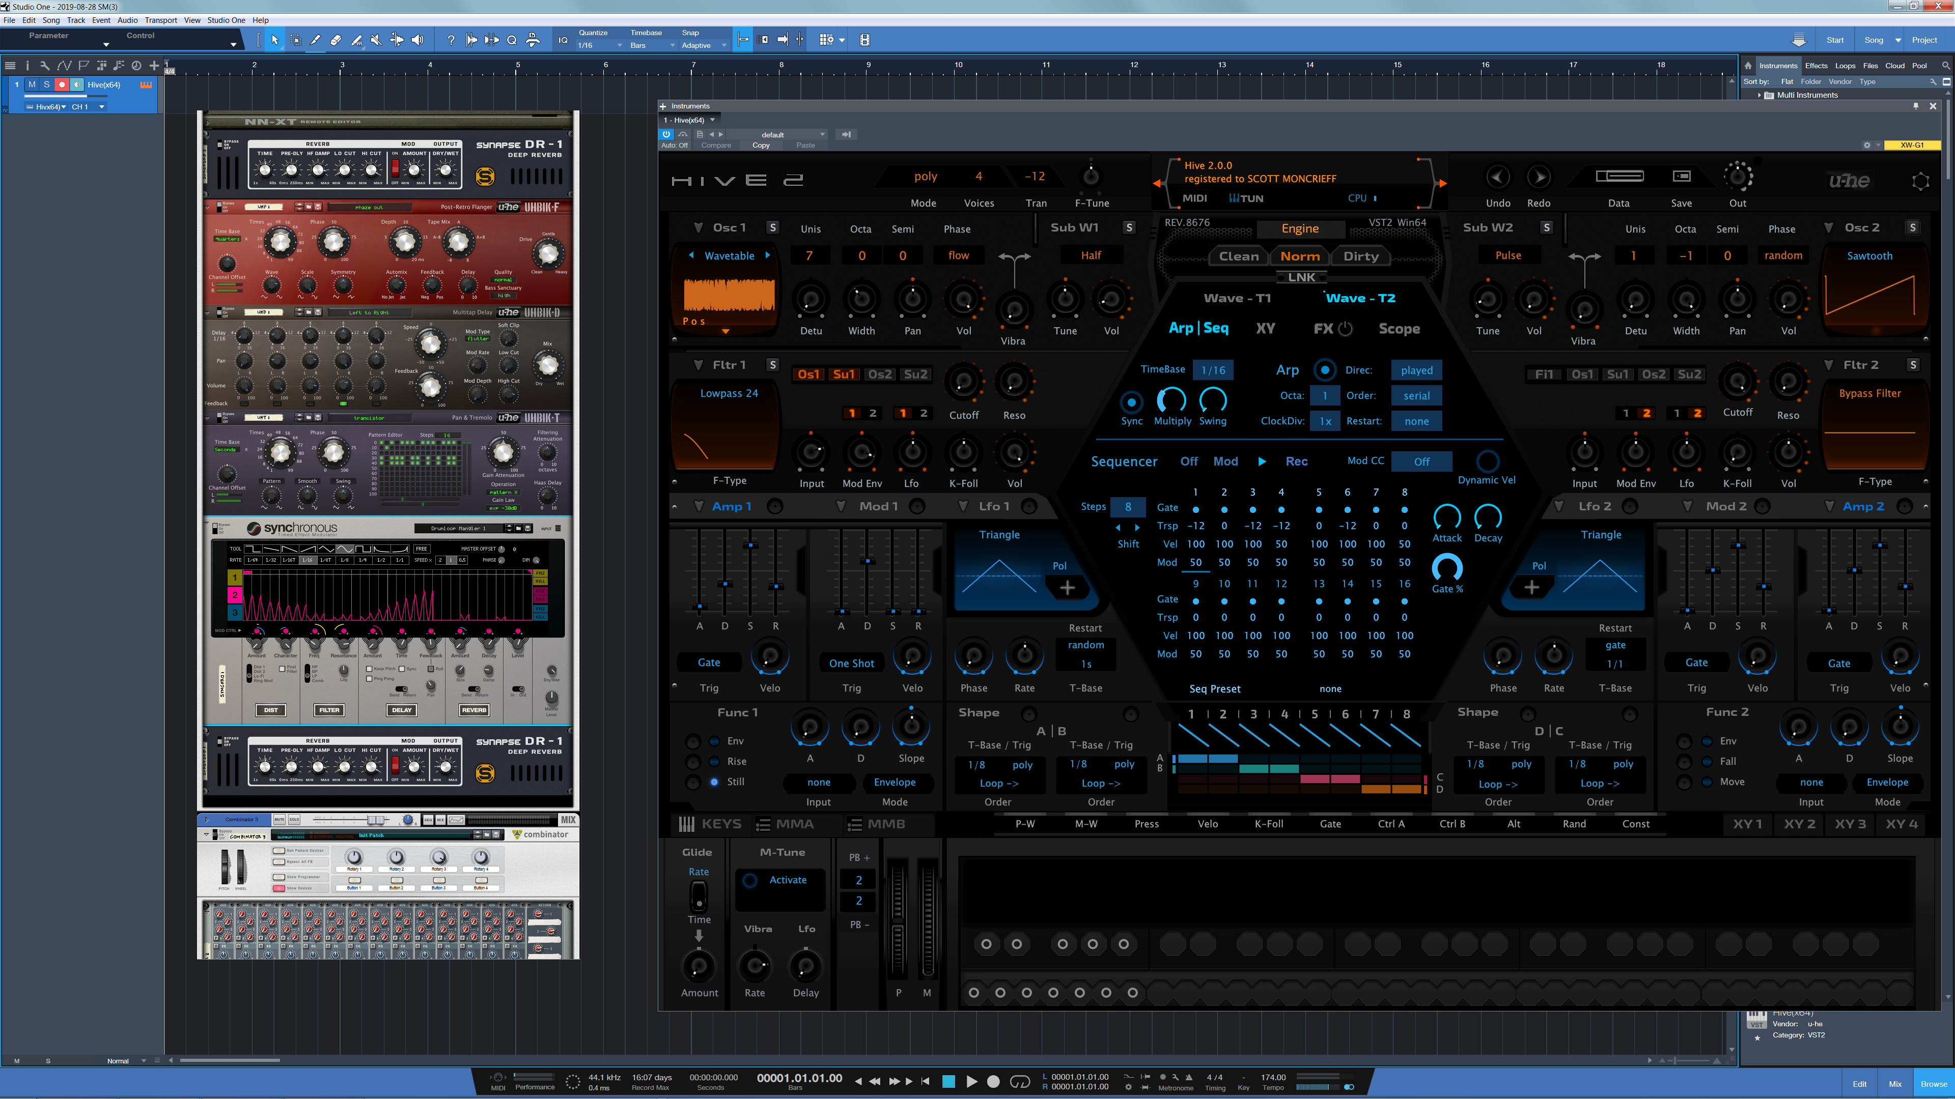Screen dimensions: 1955x1099
Task: Expand the Multi Instruments tree item
Action: click(x=1759, y=95)
